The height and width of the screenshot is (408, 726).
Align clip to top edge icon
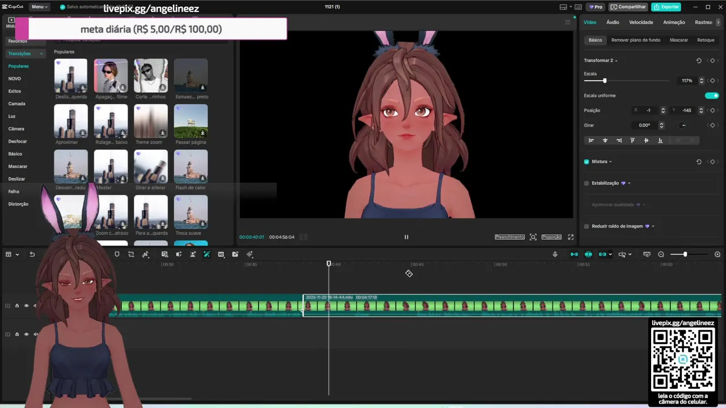(632, 141)
